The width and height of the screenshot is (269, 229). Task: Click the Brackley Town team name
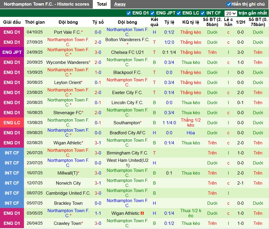68,203
